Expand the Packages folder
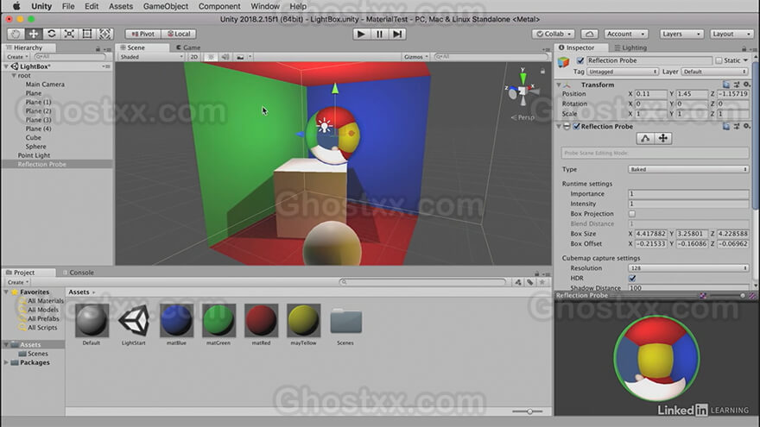 pyautogui.click(x=6, y=362)
